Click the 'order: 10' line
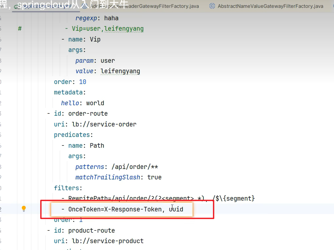Viewport: 334px width, 250px height. [x=70, y=82]
